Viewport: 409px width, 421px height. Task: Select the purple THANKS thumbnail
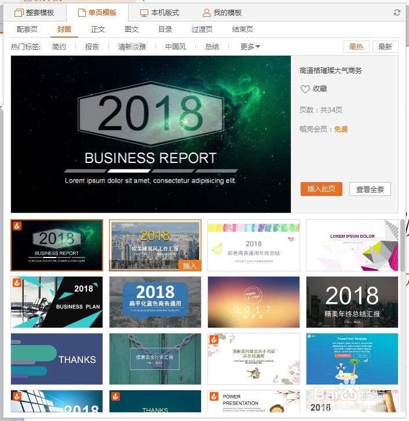[x=57, y=359]
